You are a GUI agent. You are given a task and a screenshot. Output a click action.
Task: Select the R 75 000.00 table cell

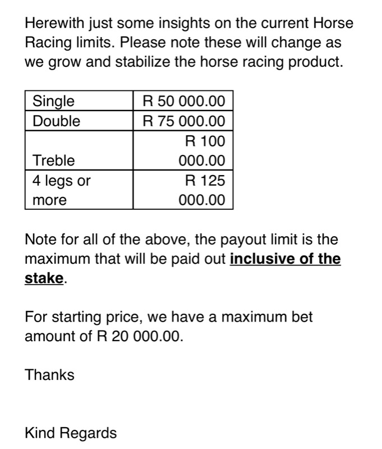(183, 121)
